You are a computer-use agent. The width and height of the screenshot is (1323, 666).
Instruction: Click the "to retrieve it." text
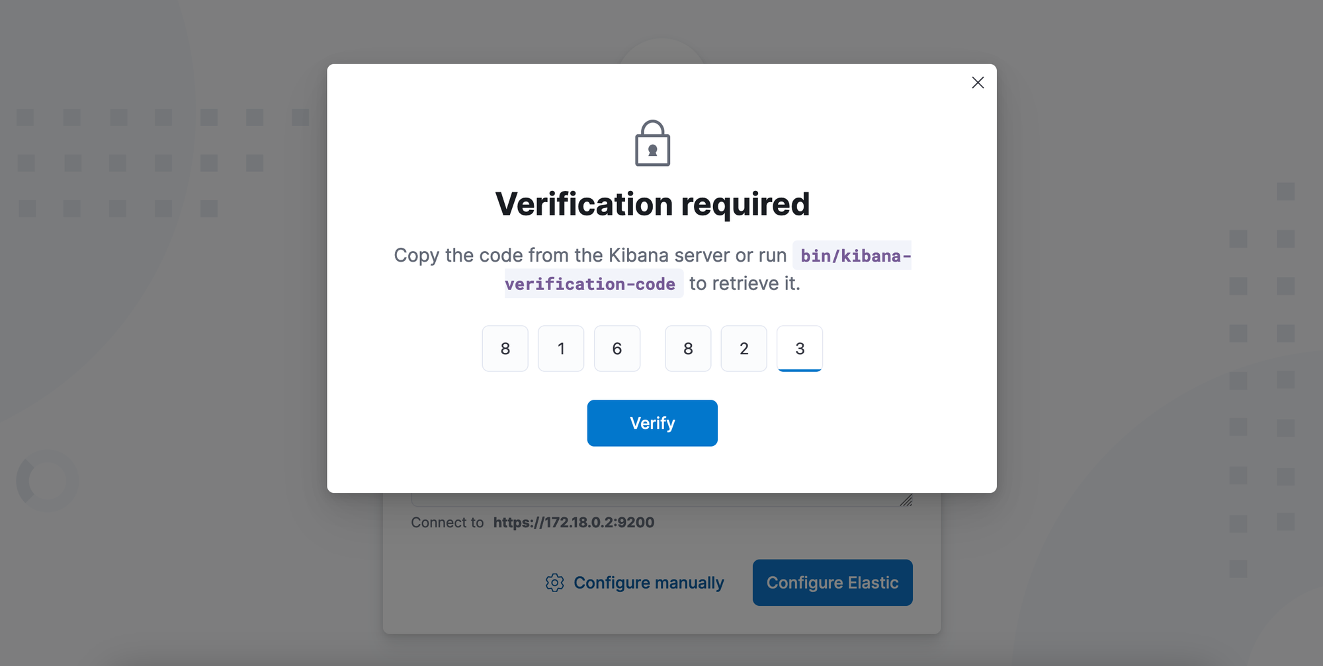pyautogui.click(x=745, y=283)
